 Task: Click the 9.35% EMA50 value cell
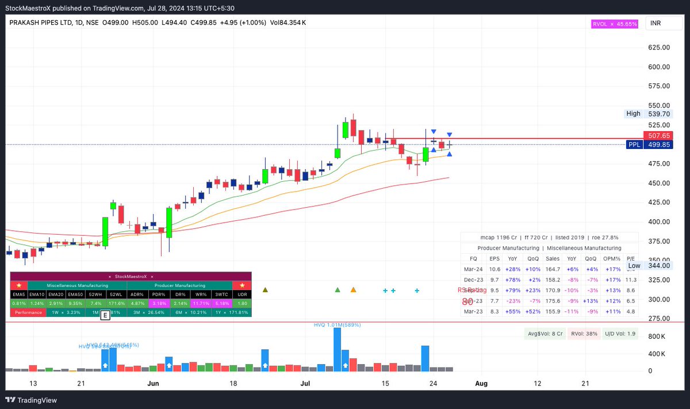74,303
